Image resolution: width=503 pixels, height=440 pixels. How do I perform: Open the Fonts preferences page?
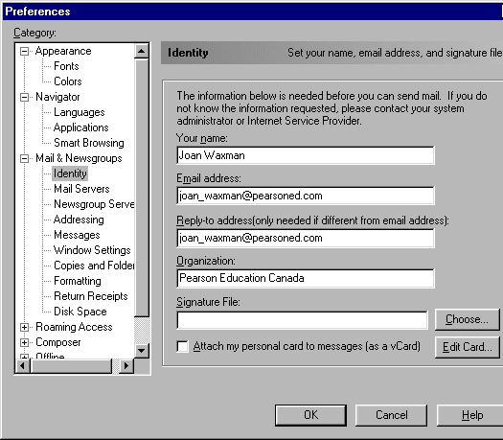(66, 66)
